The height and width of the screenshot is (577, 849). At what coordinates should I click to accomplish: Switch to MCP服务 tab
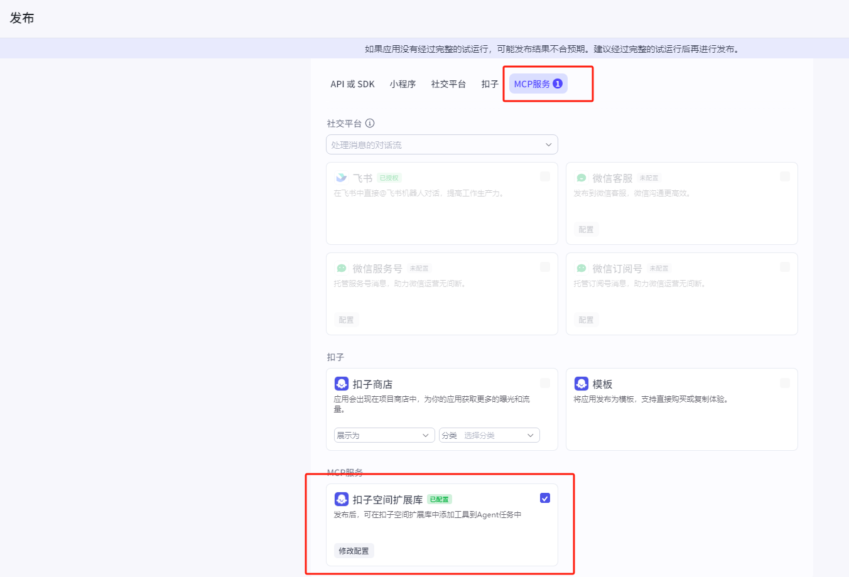click(538, 84)
